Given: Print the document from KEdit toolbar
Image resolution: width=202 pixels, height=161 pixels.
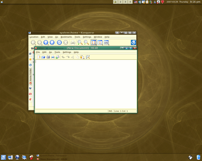Looking at the screenshot, I should point(53,57).
